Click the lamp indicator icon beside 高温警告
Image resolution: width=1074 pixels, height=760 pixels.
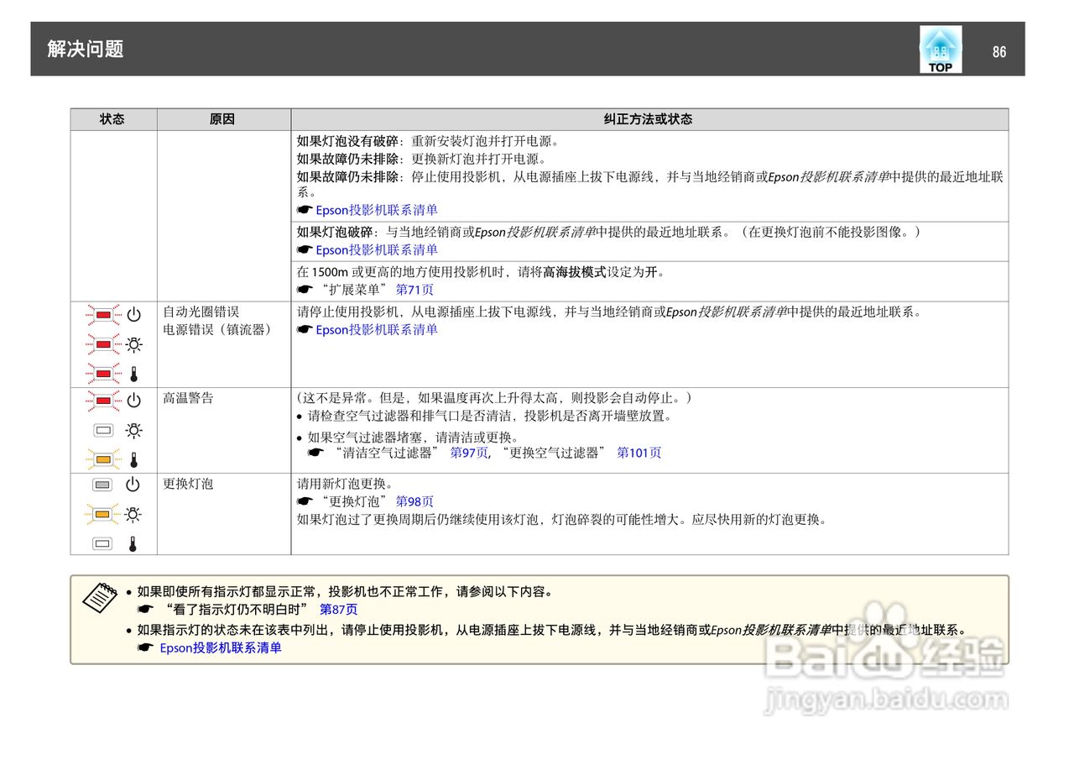(102, 431)
